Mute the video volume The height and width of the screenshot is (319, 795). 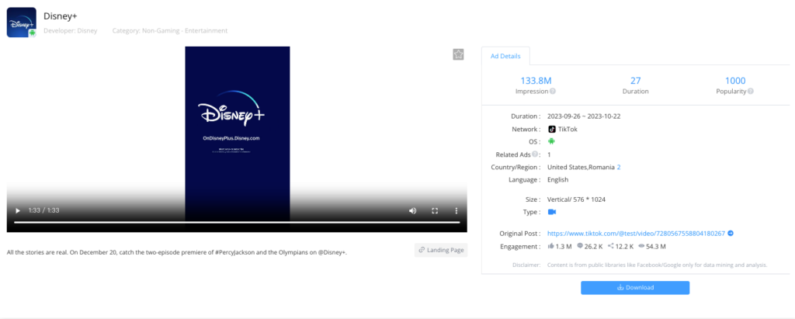click(413, 210)
